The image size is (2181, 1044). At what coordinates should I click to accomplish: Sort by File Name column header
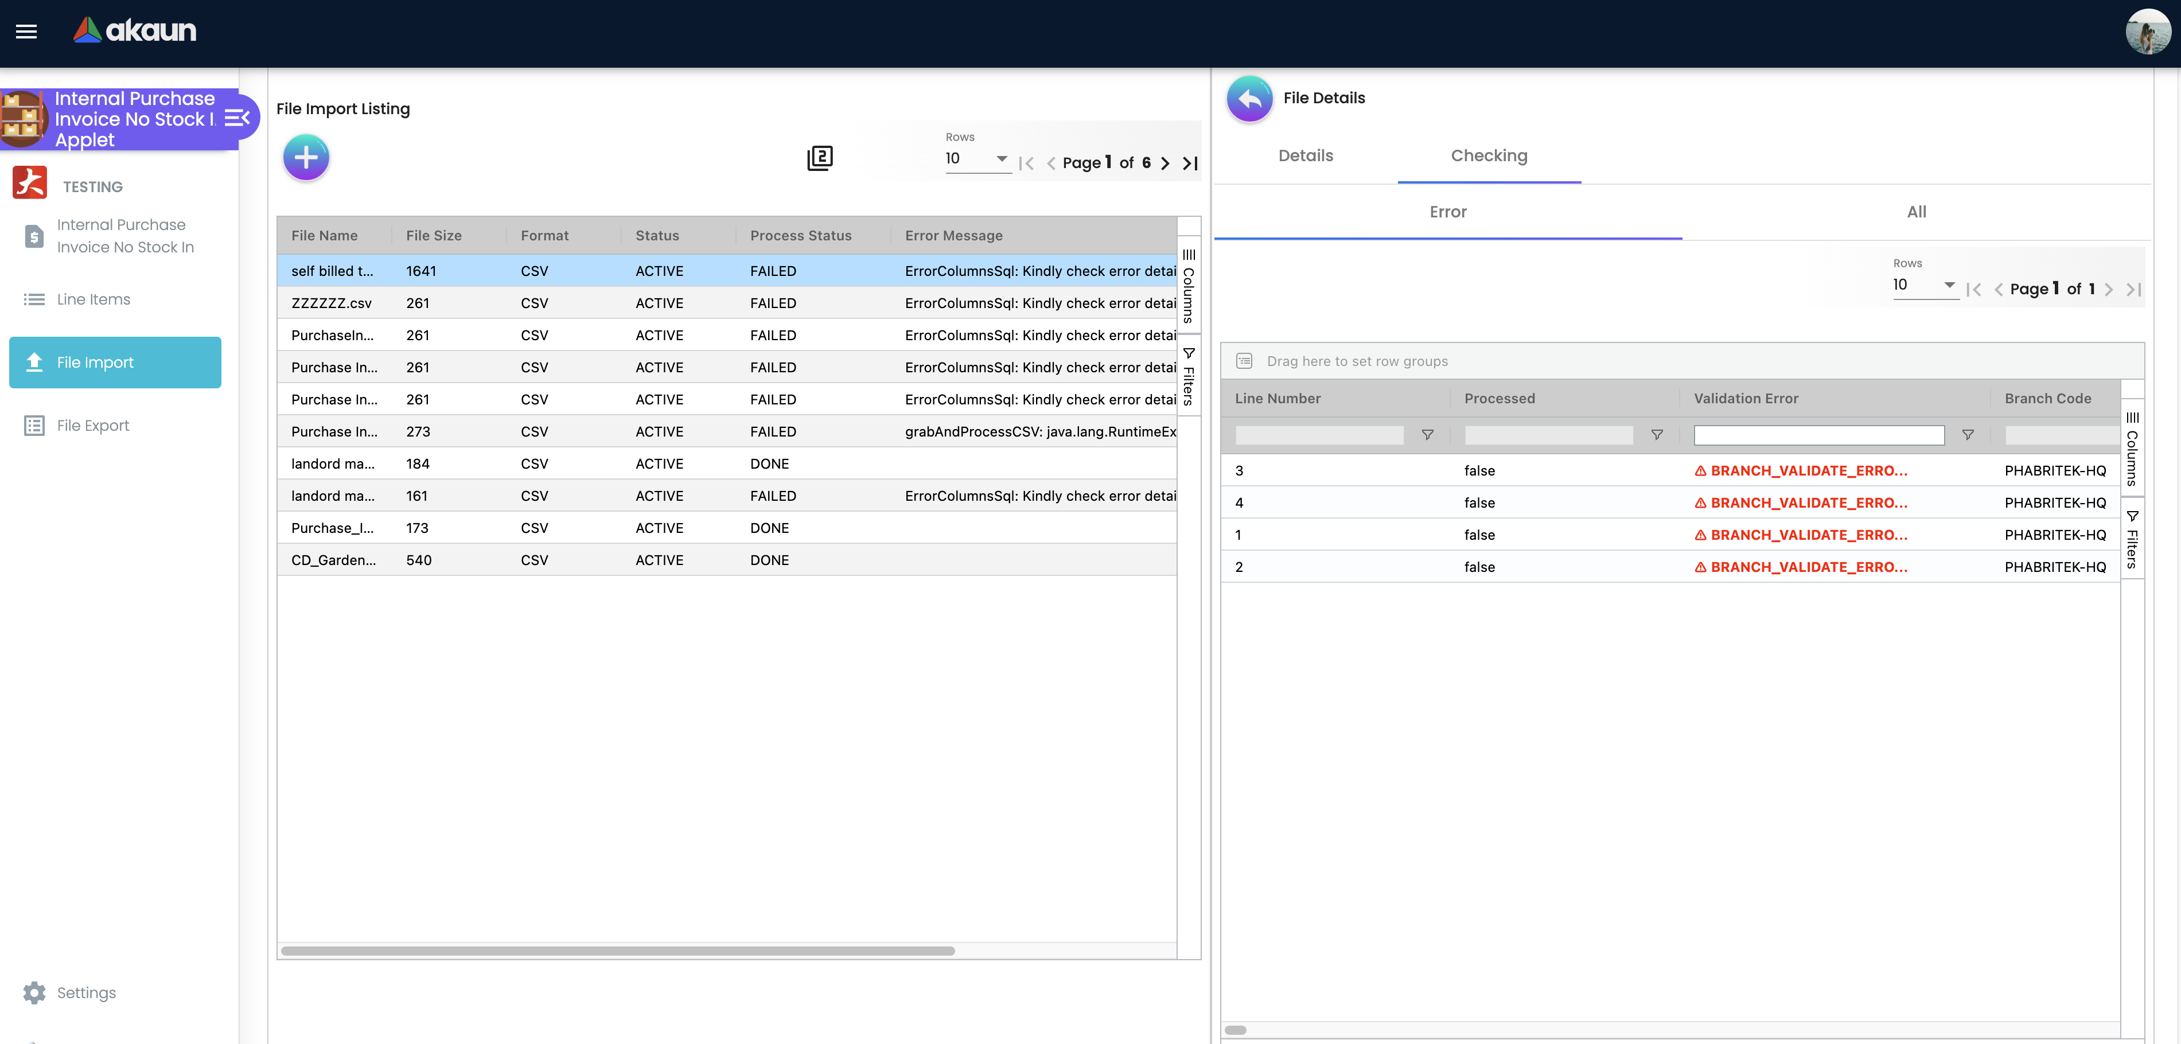[x=324, y=236]
